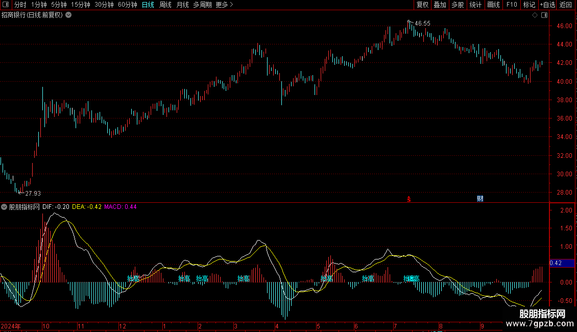Click the 股朋指标网 indicator name
The height and width of the screenshot is (332, 577).
[x=25, y=207]
